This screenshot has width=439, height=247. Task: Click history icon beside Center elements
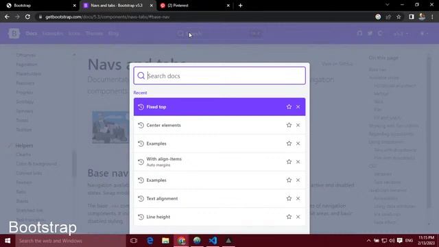pos(141,125)
